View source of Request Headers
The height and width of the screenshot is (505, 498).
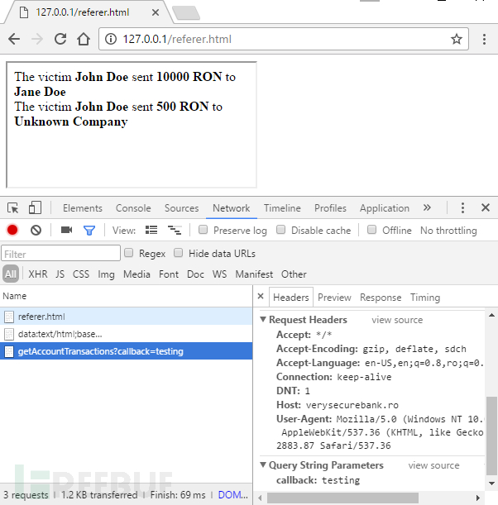(397, 320)
